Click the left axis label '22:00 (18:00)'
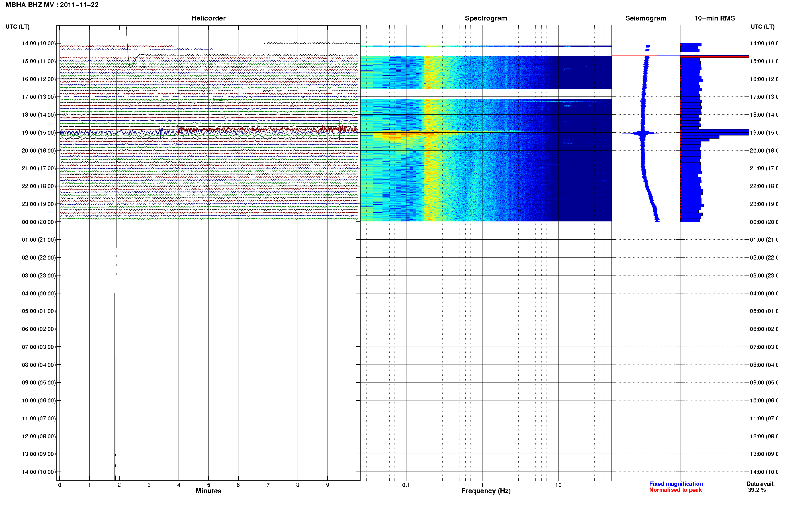The width and height of the screenshot is (810, 506). point(39,186)
